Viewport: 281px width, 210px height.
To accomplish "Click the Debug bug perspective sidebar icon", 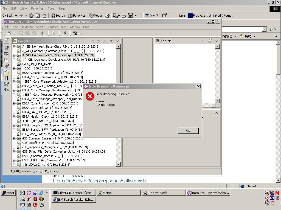I will [x=7, y=90].
